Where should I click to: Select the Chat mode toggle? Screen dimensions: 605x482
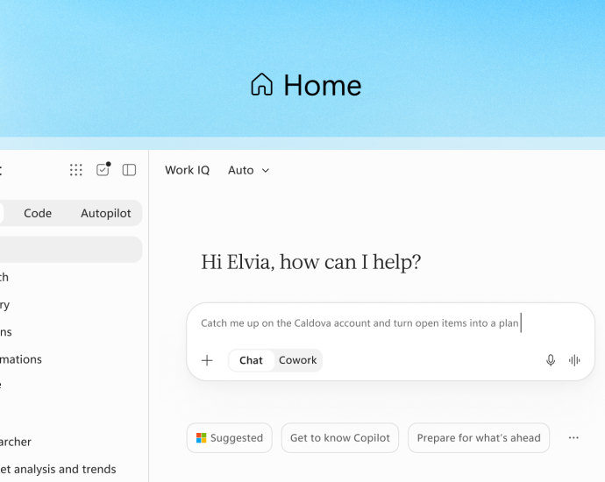point(251,360)
